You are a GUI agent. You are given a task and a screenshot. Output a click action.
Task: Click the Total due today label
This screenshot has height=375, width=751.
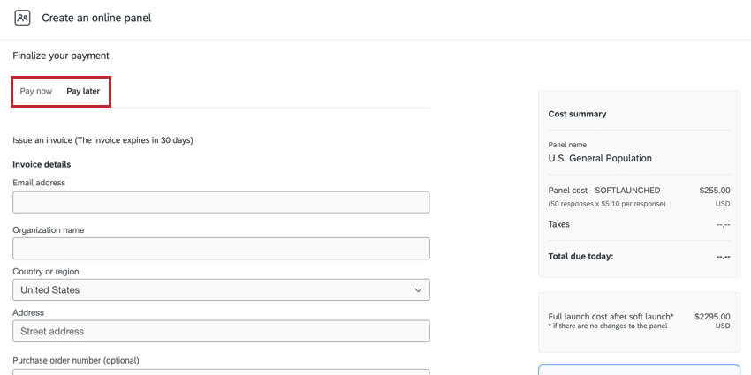[x=580, y=257]
